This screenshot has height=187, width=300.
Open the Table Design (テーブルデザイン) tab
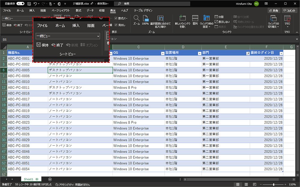coord(143,10)
